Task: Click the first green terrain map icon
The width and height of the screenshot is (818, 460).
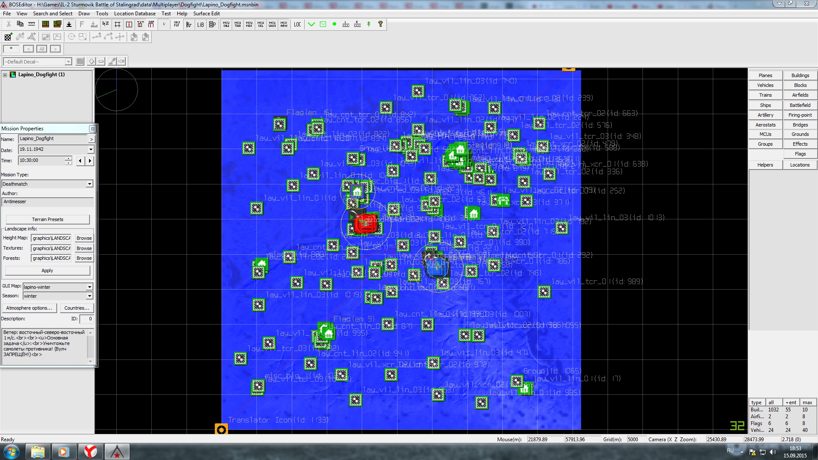Action: pos(45,24)
